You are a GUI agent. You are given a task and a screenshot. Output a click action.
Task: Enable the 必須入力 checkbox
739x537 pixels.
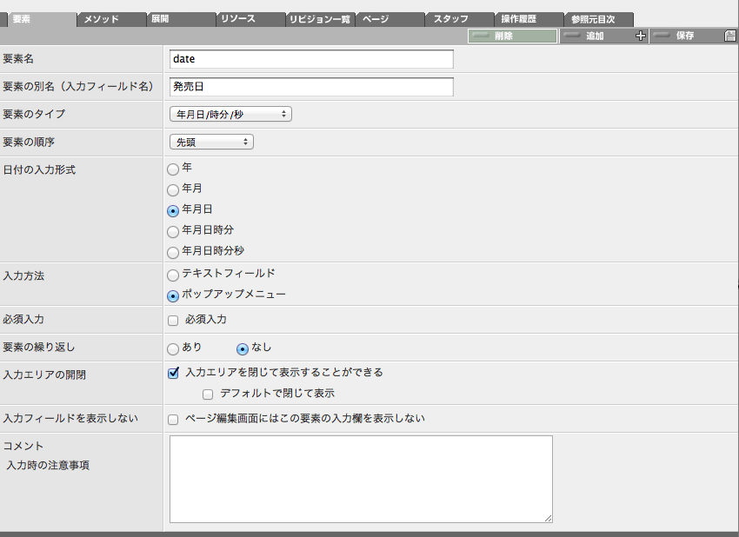coord(173,321)
